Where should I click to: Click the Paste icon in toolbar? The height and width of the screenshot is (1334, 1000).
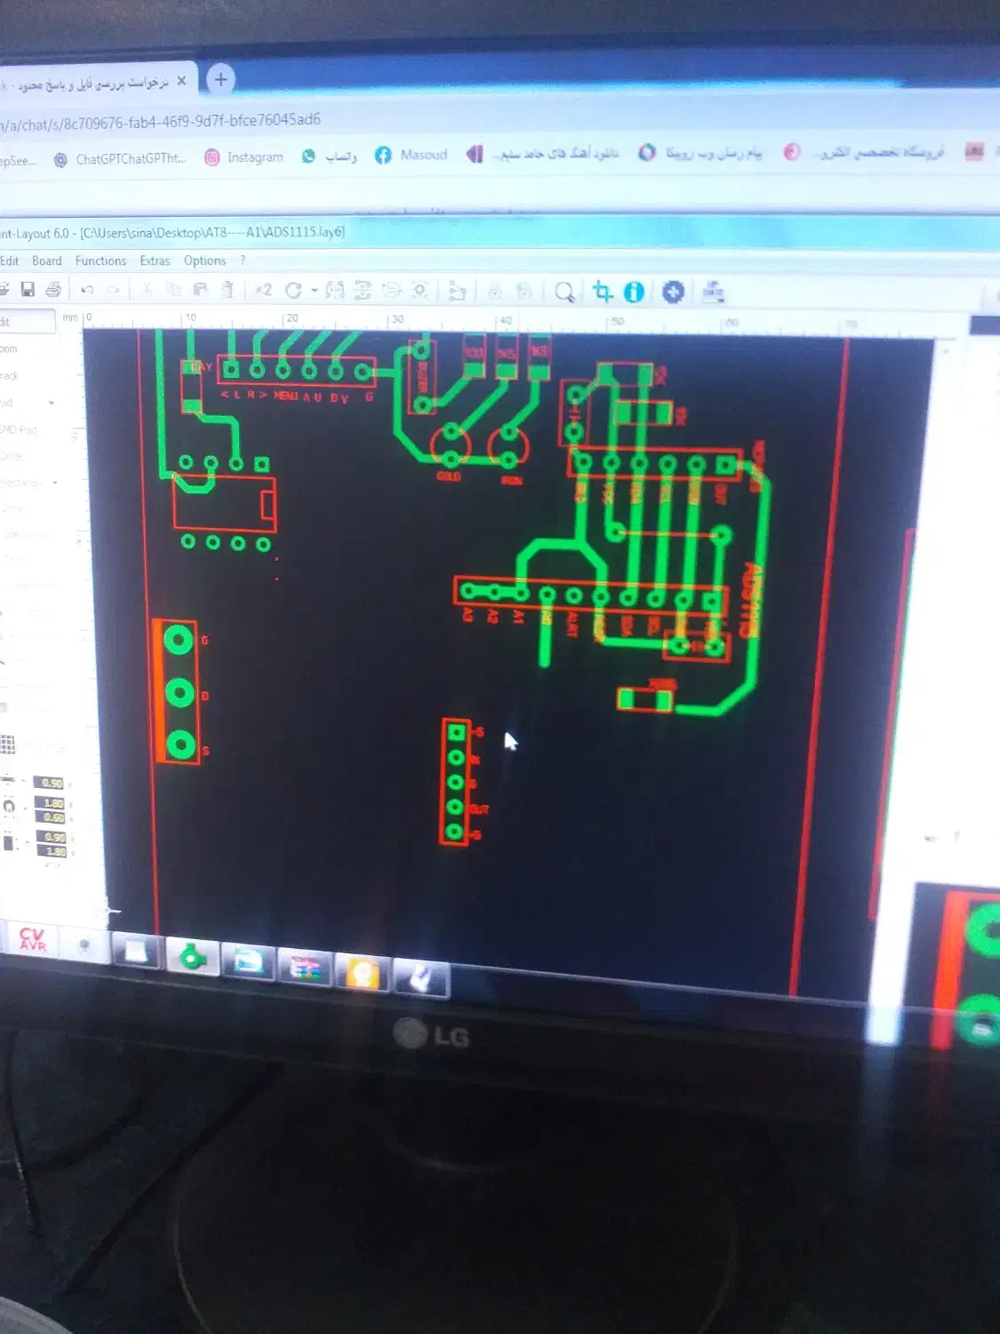[200, 289]
